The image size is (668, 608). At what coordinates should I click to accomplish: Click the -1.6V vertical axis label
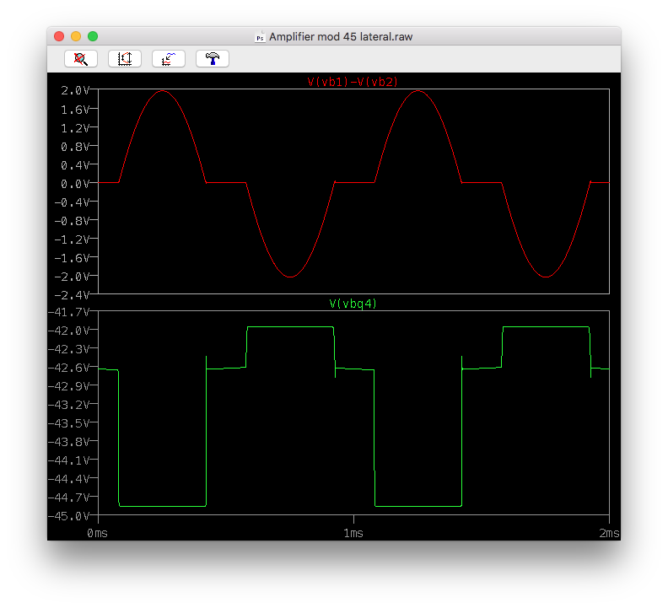point(73,258)
